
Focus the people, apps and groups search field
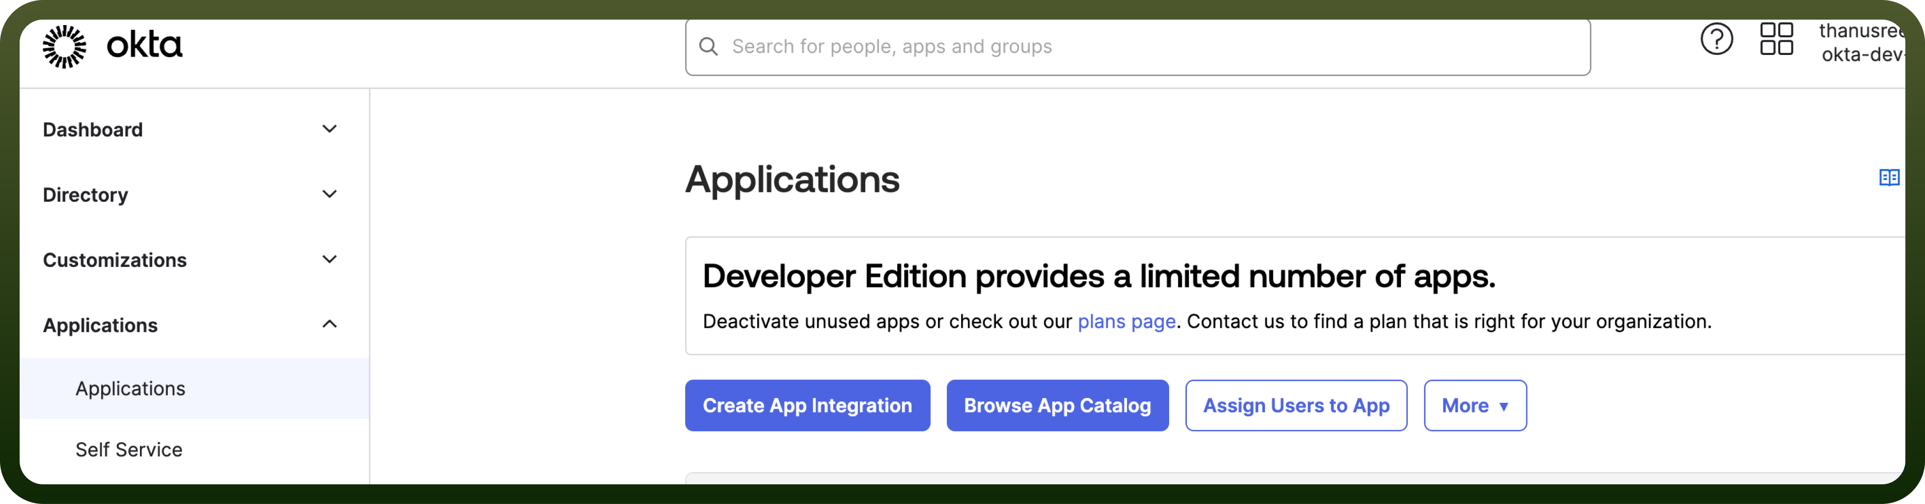[1137, 46]
